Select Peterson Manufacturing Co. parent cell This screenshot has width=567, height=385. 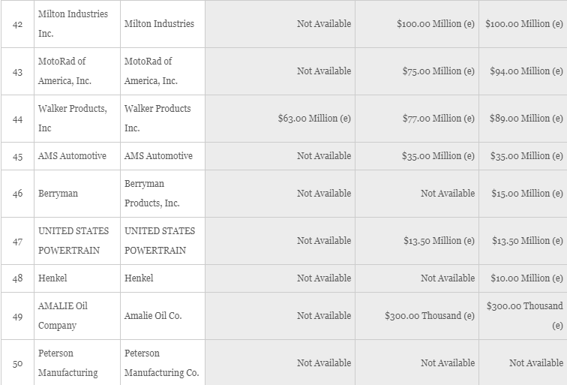(162, 363)
